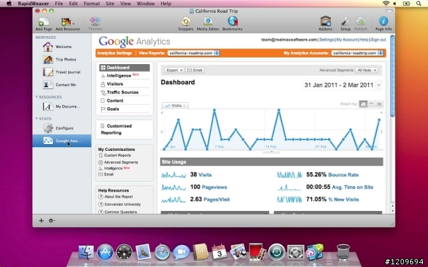The image size is (428, 267).
Task: Open the Configure stats item
Action: click(62, 128)
